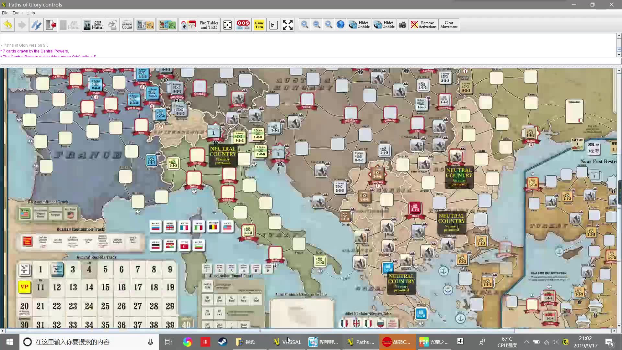Click the retire-with-red-arrow toolbar icon
The image size is (622, 350).
(51, 25)
